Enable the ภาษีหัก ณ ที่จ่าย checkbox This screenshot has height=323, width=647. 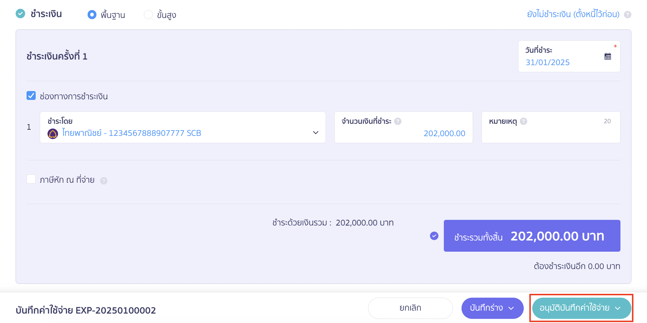(31, 179)
